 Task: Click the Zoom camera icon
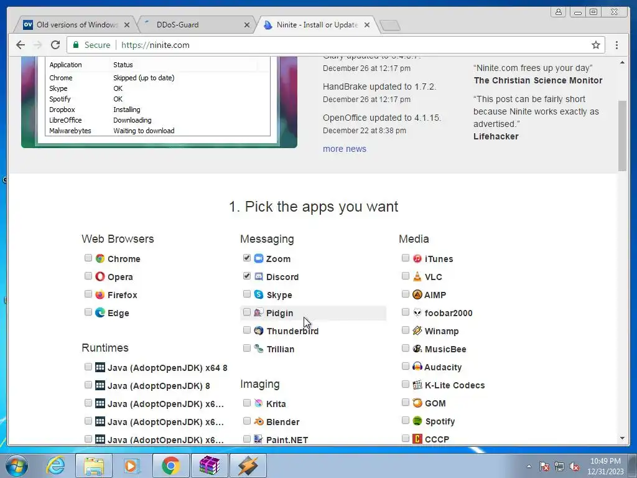[x=259, y=258]
